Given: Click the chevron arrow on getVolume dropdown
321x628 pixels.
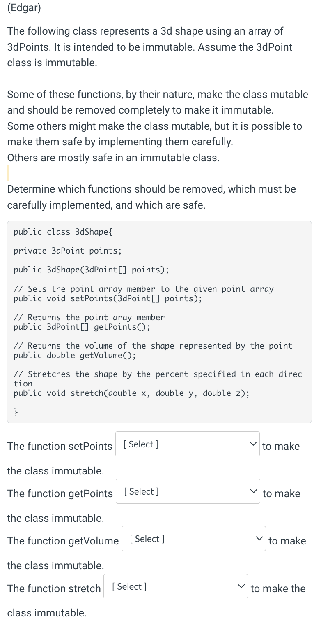Looking at the screenshot, I should click(259, 539).
